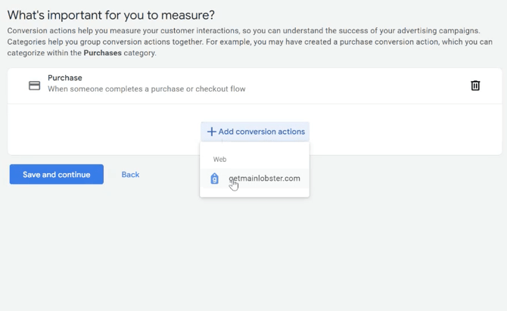507x311 pixels.
Task: Go back using the Back link
Action: 130,175
